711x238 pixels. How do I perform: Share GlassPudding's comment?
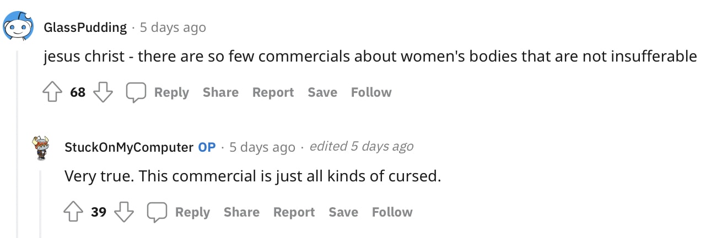(x=220, y=92)
